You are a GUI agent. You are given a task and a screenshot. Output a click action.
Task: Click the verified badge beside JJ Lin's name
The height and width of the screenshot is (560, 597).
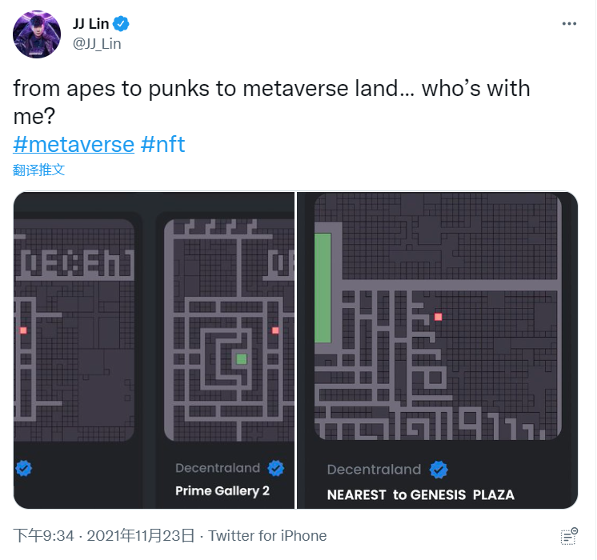point(122,24)
